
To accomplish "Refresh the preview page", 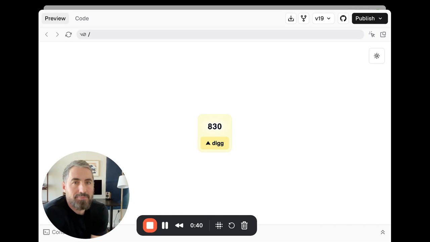I will pos(69,34).
